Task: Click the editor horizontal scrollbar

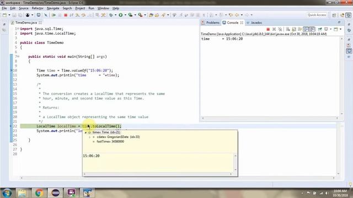Action: 178,178
